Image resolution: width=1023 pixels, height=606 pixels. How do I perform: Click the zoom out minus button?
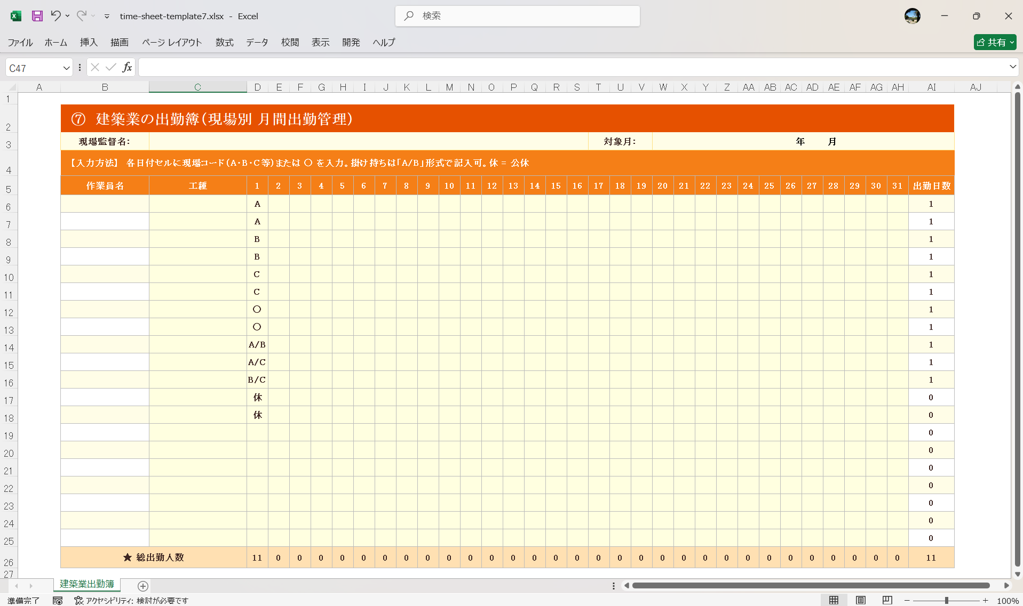907,601
